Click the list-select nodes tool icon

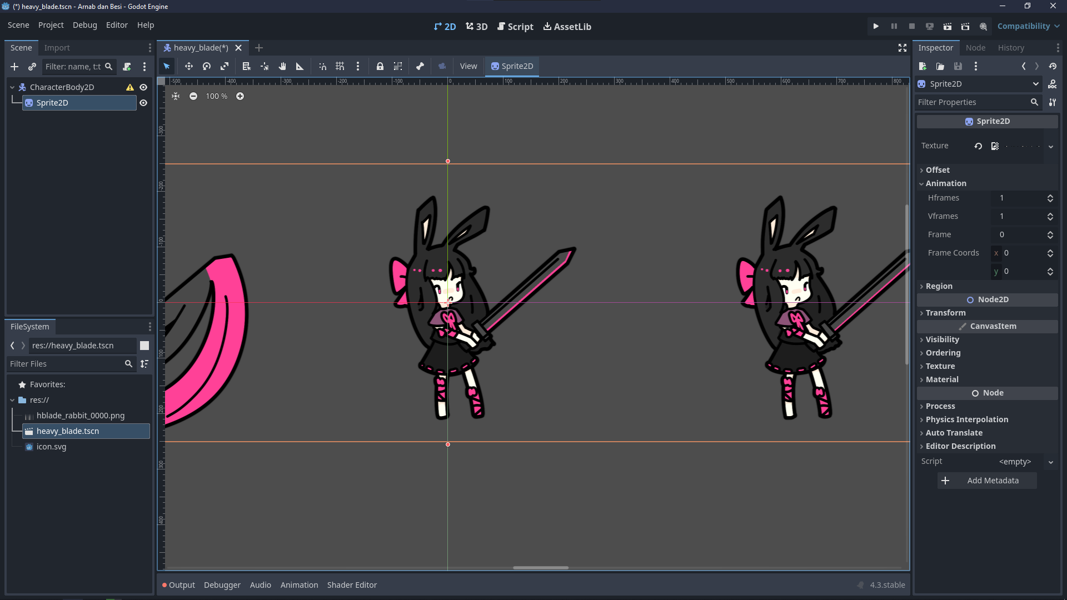click(x=247, y=66)
